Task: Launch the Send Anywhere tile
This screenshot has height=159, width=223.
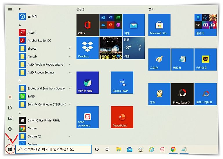Action: tap(88, 117)
